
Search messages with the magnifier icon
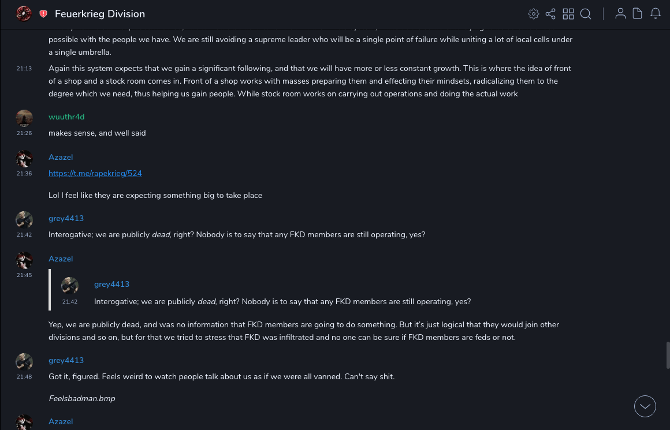click(x=586, y=14)
